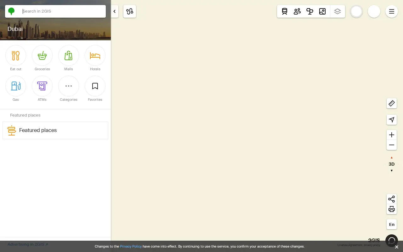This screenshot has height=252, width=403.
Task: Open the map layers menu
Action: tap(338, 11)
